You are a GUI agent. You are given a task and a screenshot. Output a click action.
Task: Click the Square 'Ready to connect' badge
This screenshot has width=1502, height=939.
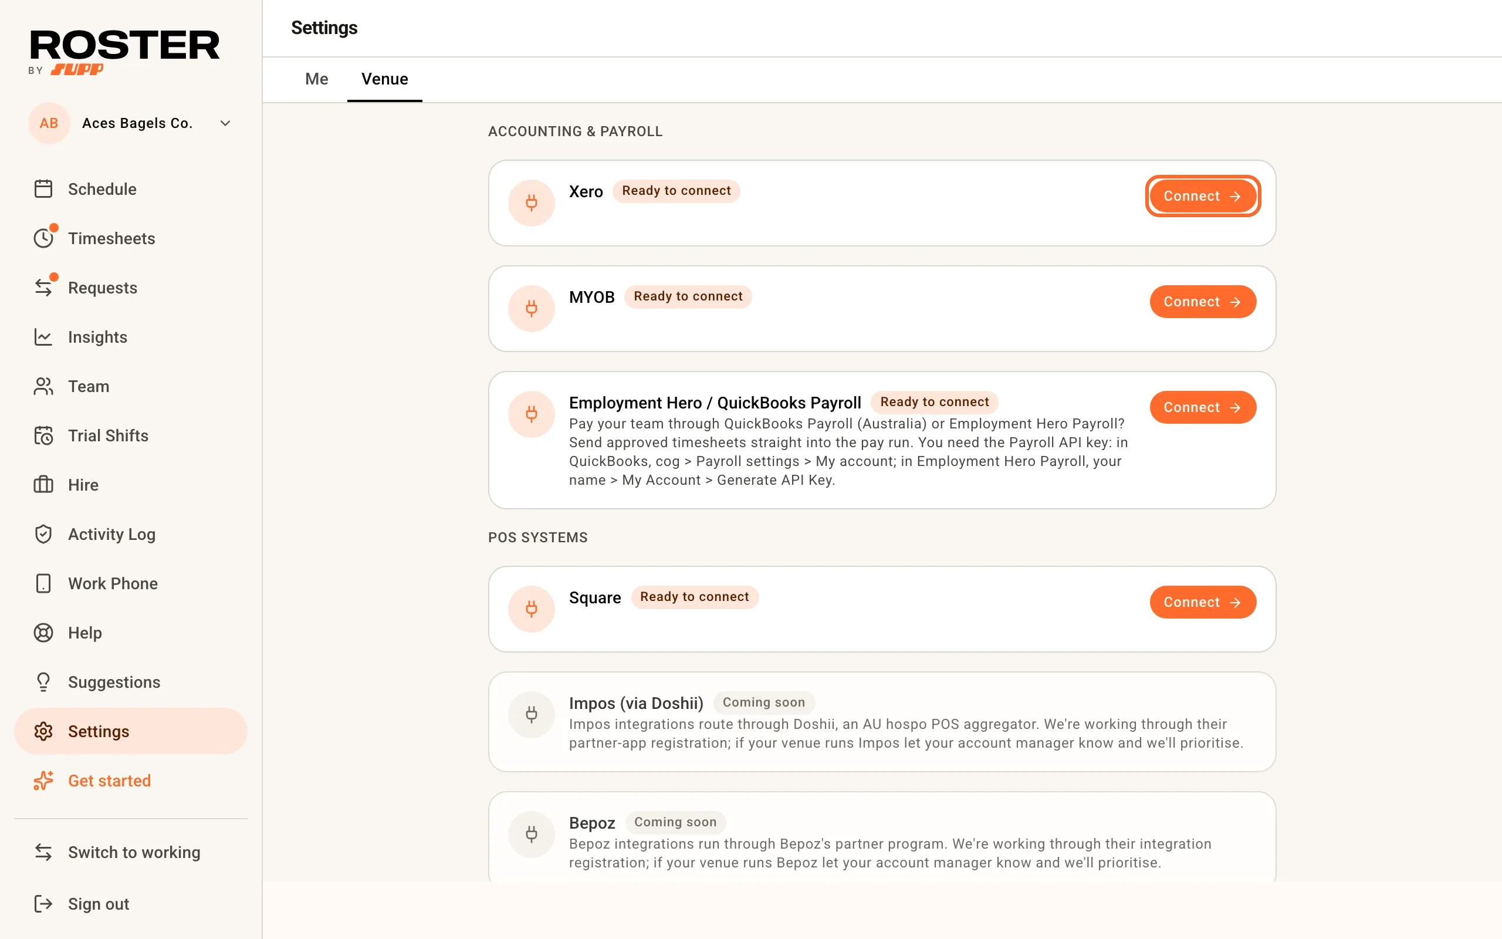pyautogui.click(x=695, y=597)
